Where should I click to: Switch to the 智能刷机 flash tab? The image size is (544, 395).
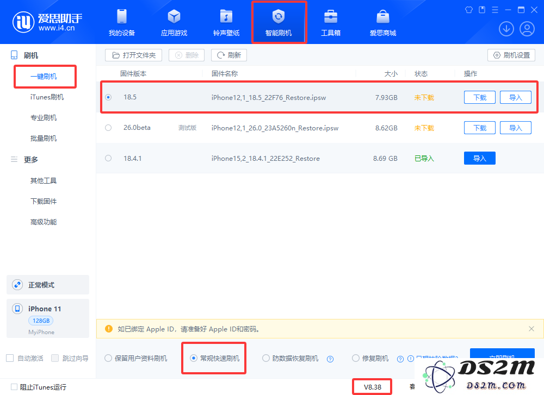pyautogui.click(x=279, y=23)
